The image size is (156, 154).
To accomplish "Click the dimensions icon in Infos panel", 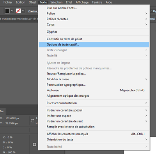I will [32, 121].
